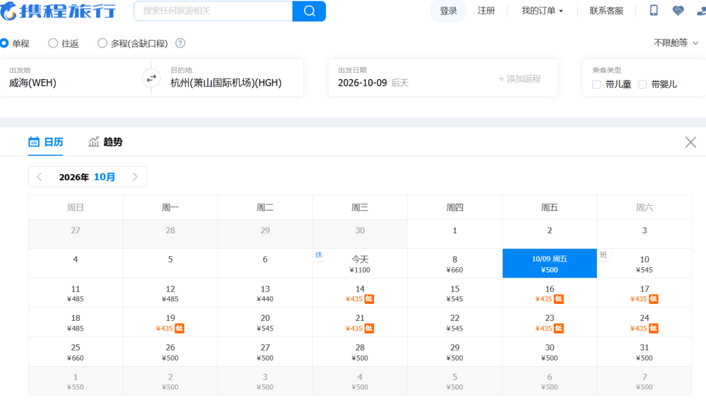706x413 pixels.
Task: Open the 我的订单 dropdown menu
Action: tap(542, 11)
